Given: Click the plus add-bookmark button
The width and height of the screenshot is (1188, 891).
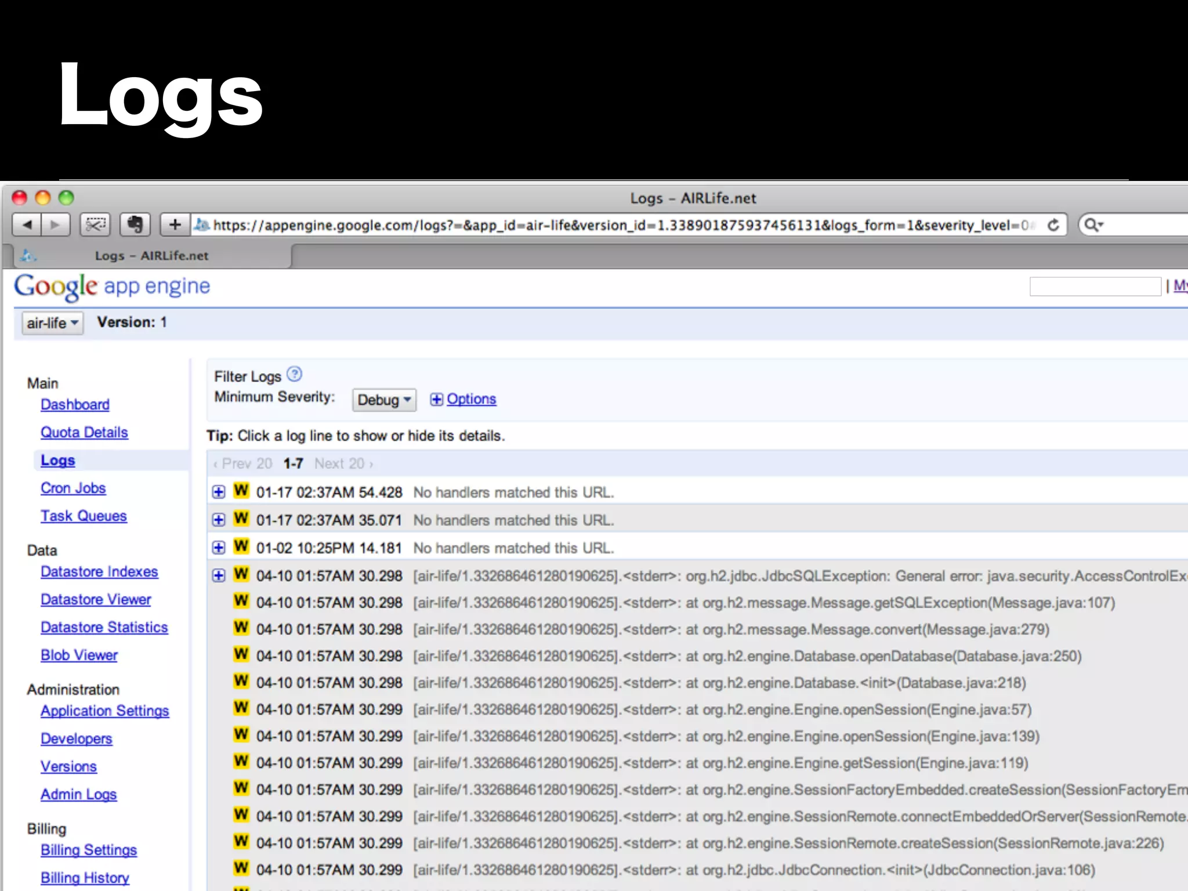Looking at the screenshot, I should (x=175, y=225).
